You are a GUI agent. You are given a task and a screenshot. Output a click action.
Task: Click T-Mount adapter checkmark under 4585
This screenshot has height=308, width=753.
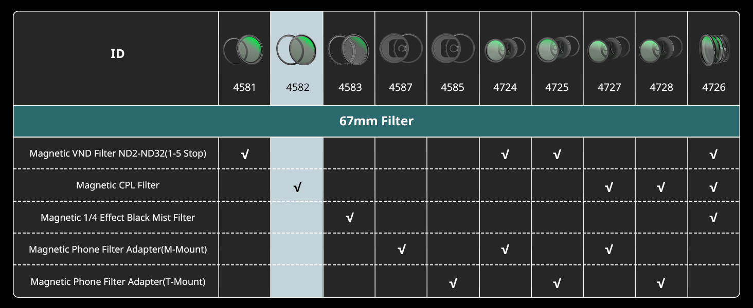click(453, 283)
